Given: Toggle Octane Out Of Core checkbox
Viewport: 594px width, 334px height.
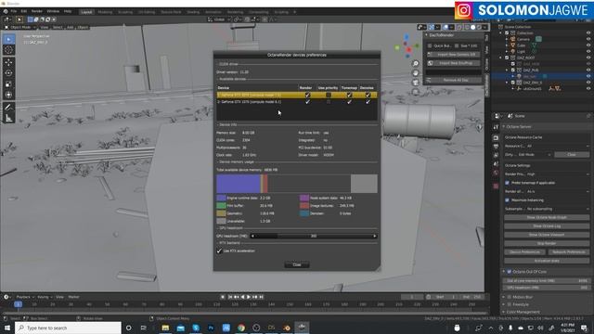Looking at the screenshot, I should pyautogui.click(x=510, y=272).
